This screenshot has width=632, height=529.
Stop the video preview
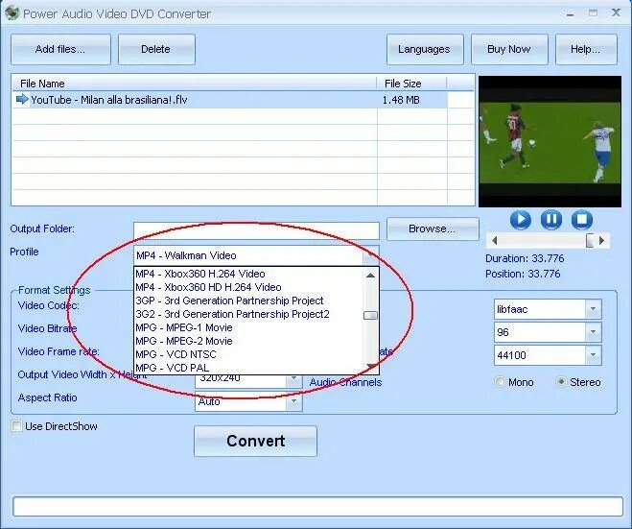coord(581,220)
